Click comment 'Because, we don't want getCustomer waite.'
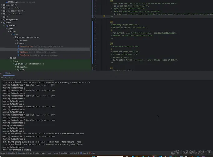The image size is (213, 157). (x=132, y=36)
